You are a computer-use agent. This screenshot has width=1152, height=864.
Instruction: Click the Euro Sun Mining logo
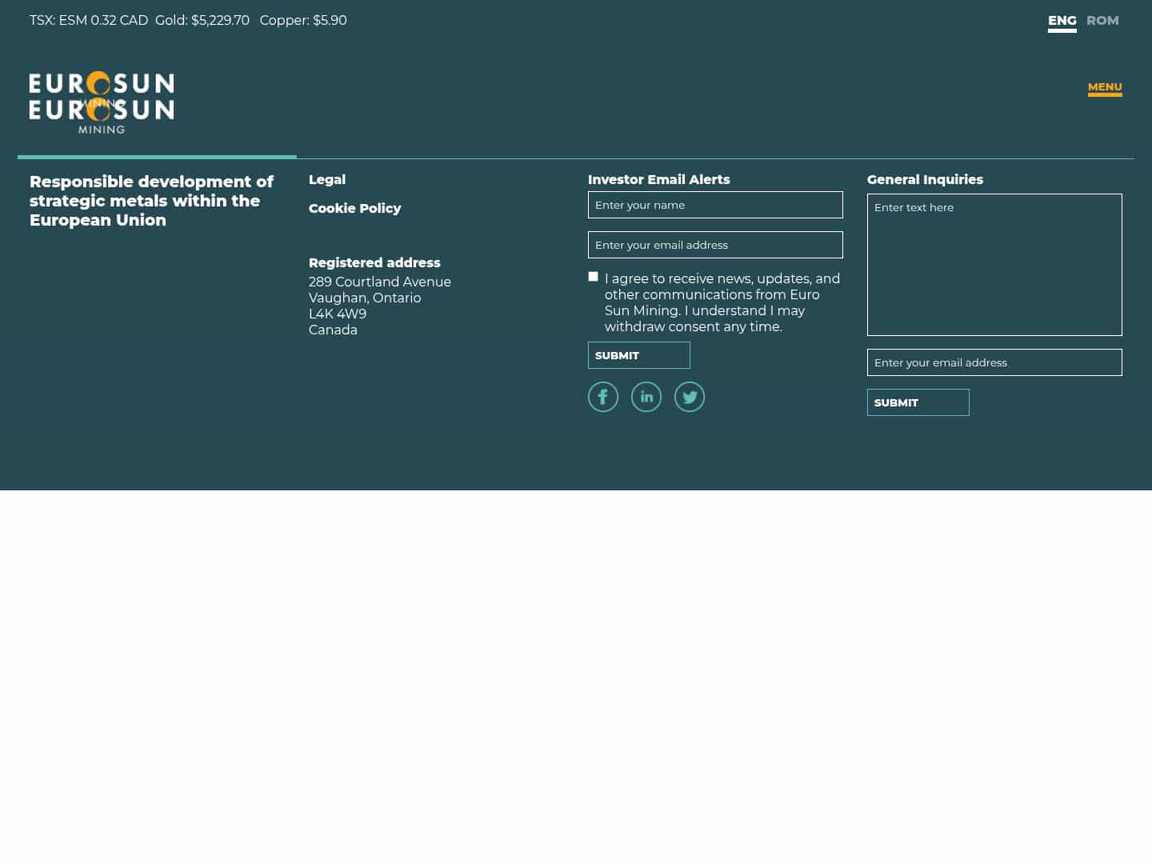pyautogui.click(x=102, y=102)
